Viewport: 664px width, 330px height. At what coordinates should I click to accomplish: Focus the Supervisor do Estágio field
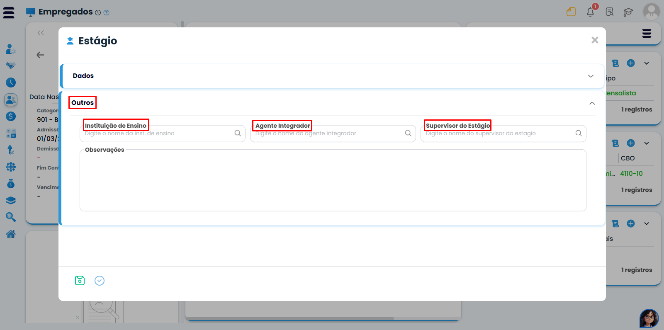(503, 133)
